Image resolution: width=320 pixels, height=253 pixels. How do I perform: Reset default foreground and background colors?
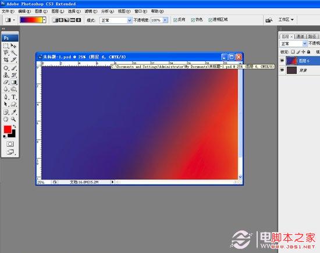tap(5, 137)
